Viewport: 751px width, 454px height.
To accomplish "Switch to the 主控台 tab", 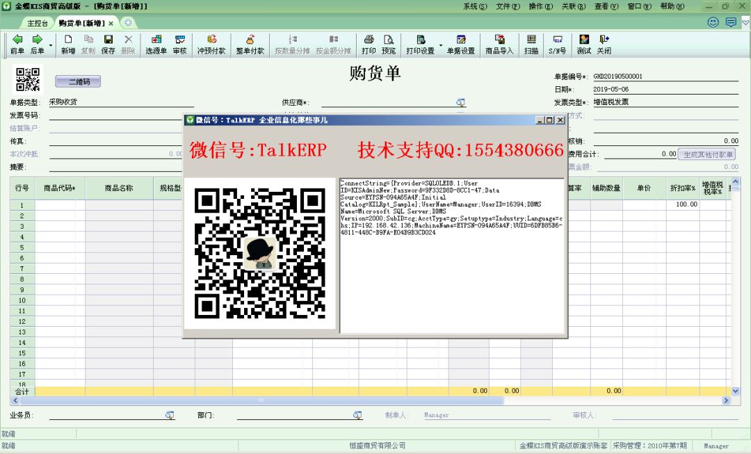I will click(38, 23).
